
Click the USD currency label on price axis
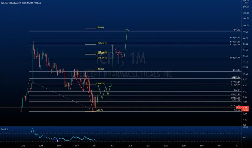point(247,3)
